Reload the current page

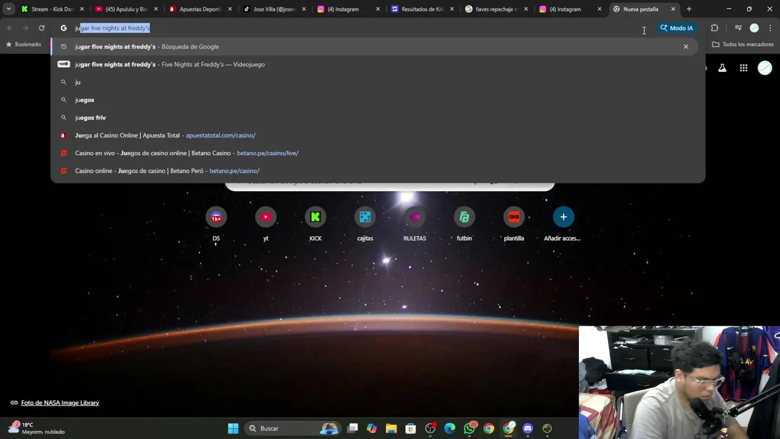click(41, 28)
